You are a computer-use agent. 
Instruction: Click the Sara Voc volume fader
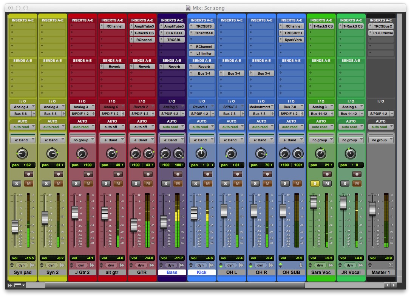[x=314, y=202]
